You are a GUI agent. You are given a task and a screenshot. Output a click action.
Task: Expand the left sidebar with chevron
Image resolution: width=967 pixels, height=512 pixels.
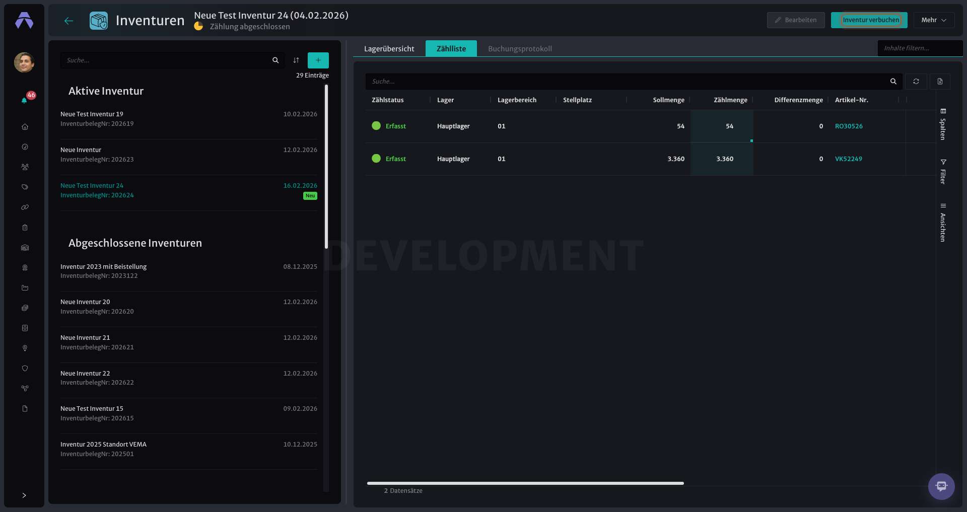[24, 495]
